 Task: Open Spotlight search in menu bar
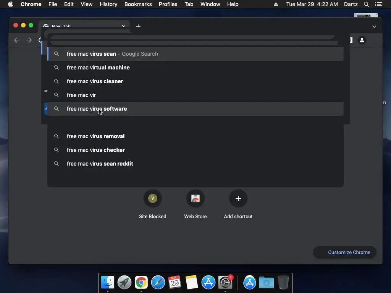(x=366, y=4)
